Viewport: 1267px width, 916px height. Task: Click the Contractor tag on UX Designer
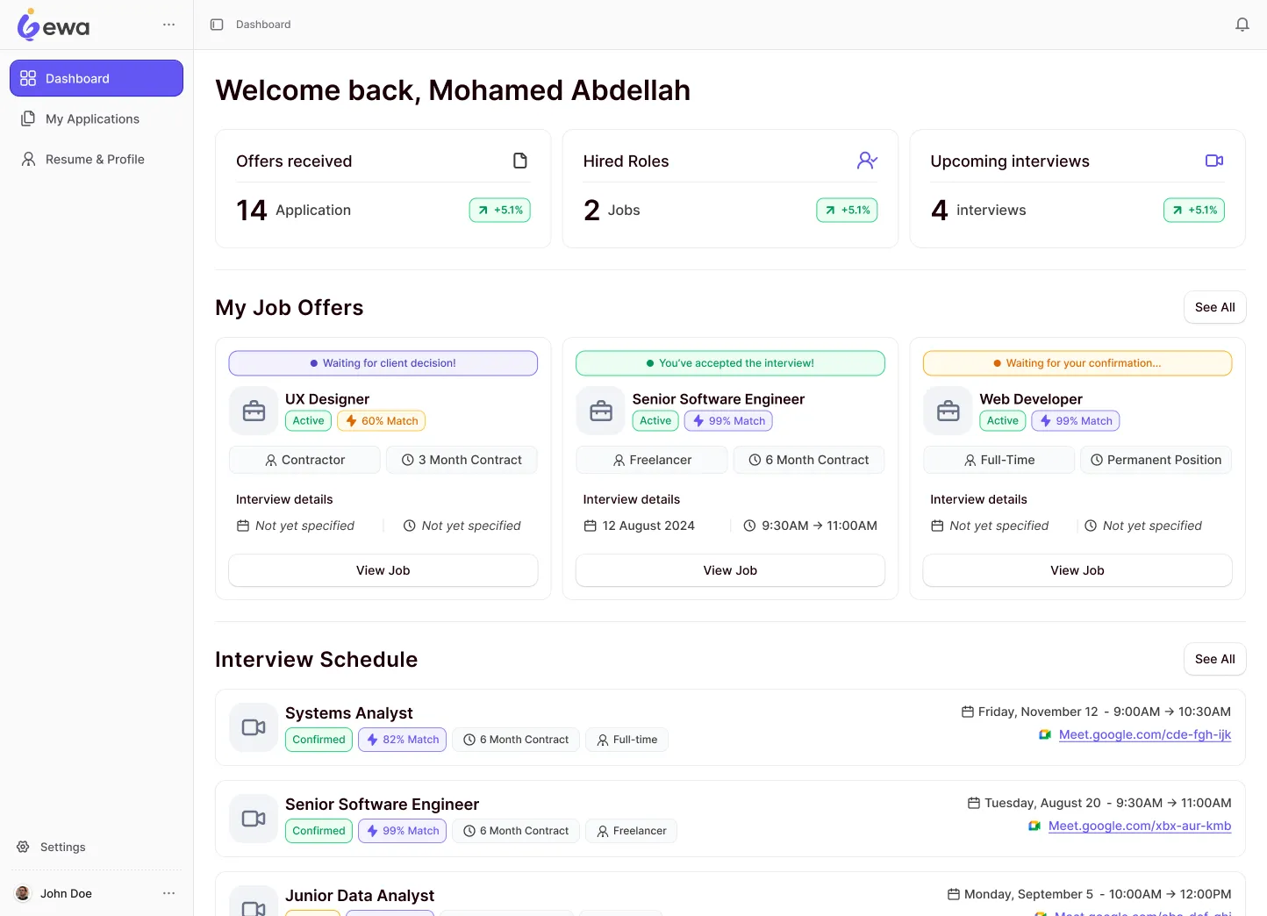coord(304,460)
